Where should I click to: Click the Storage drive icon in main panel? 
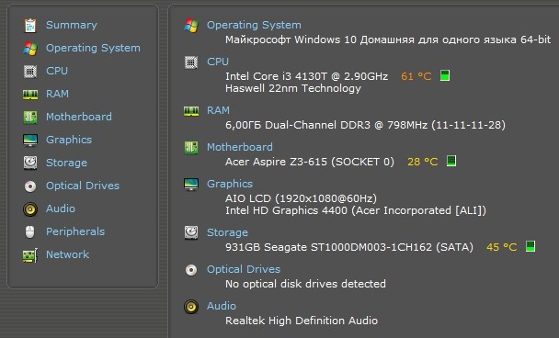click(191, 232)
